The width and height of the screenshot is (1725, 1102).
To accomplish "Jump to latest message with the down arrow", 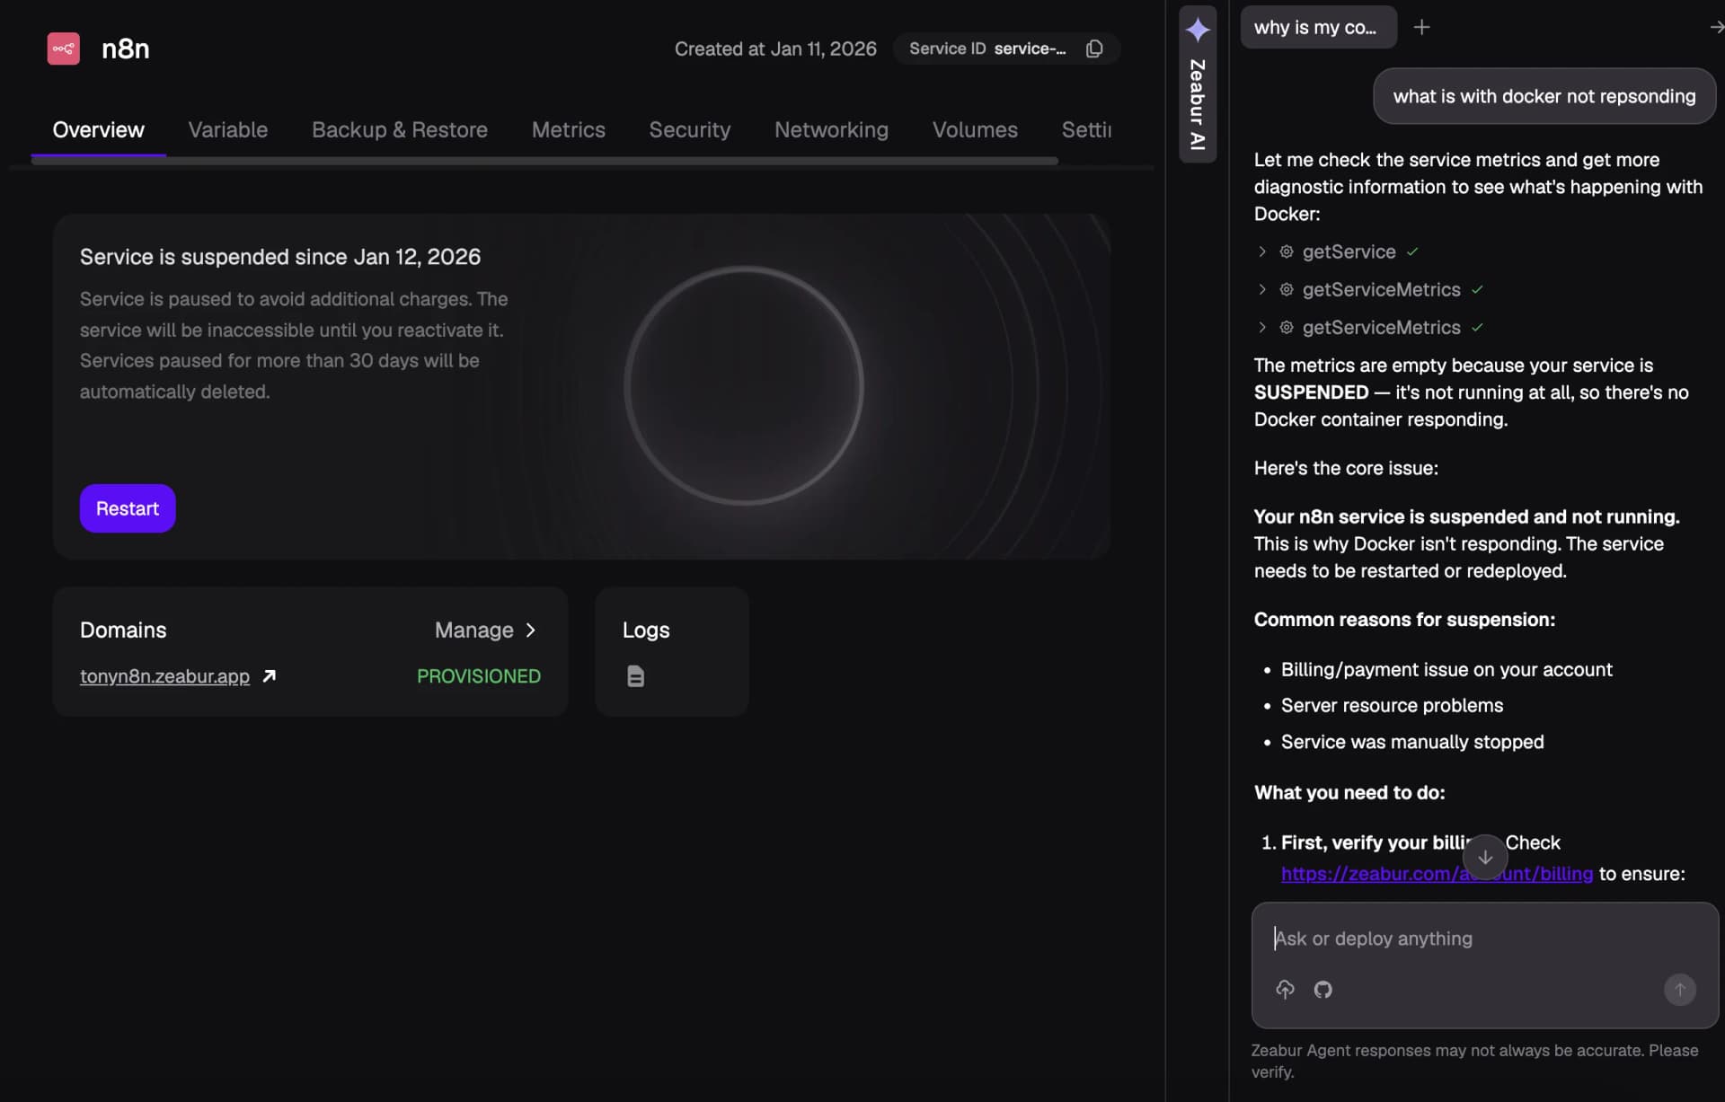I will tap(1485, 857).
